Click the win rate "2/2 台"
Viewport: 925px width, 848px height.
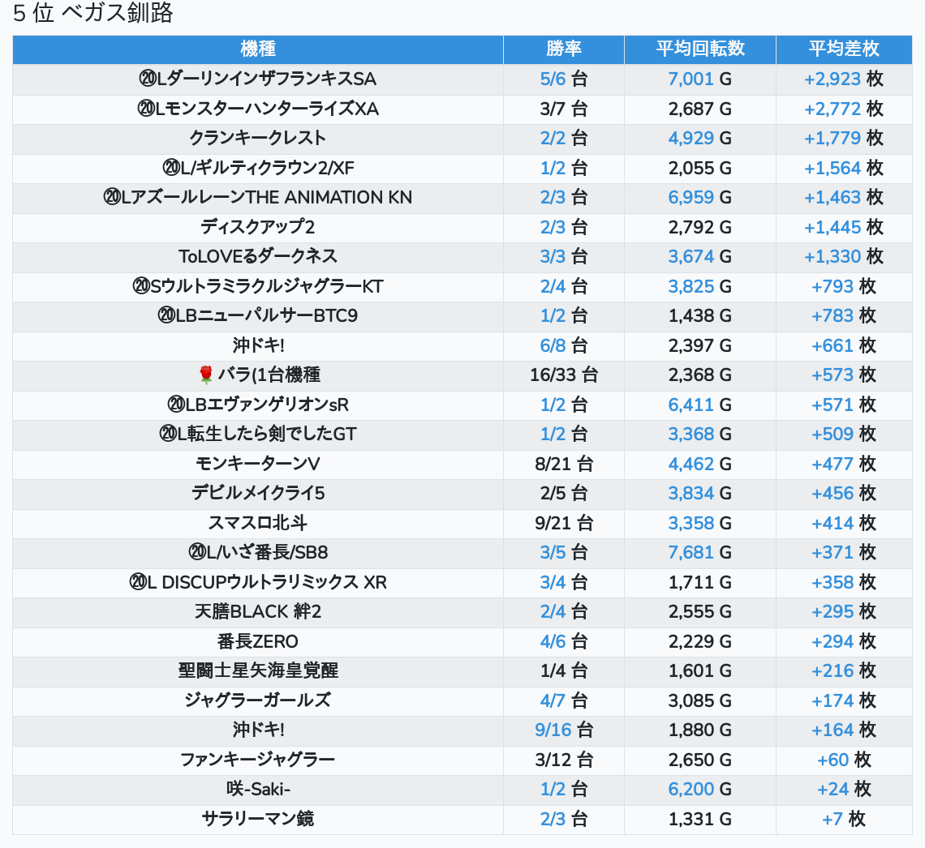click(564, 139)
